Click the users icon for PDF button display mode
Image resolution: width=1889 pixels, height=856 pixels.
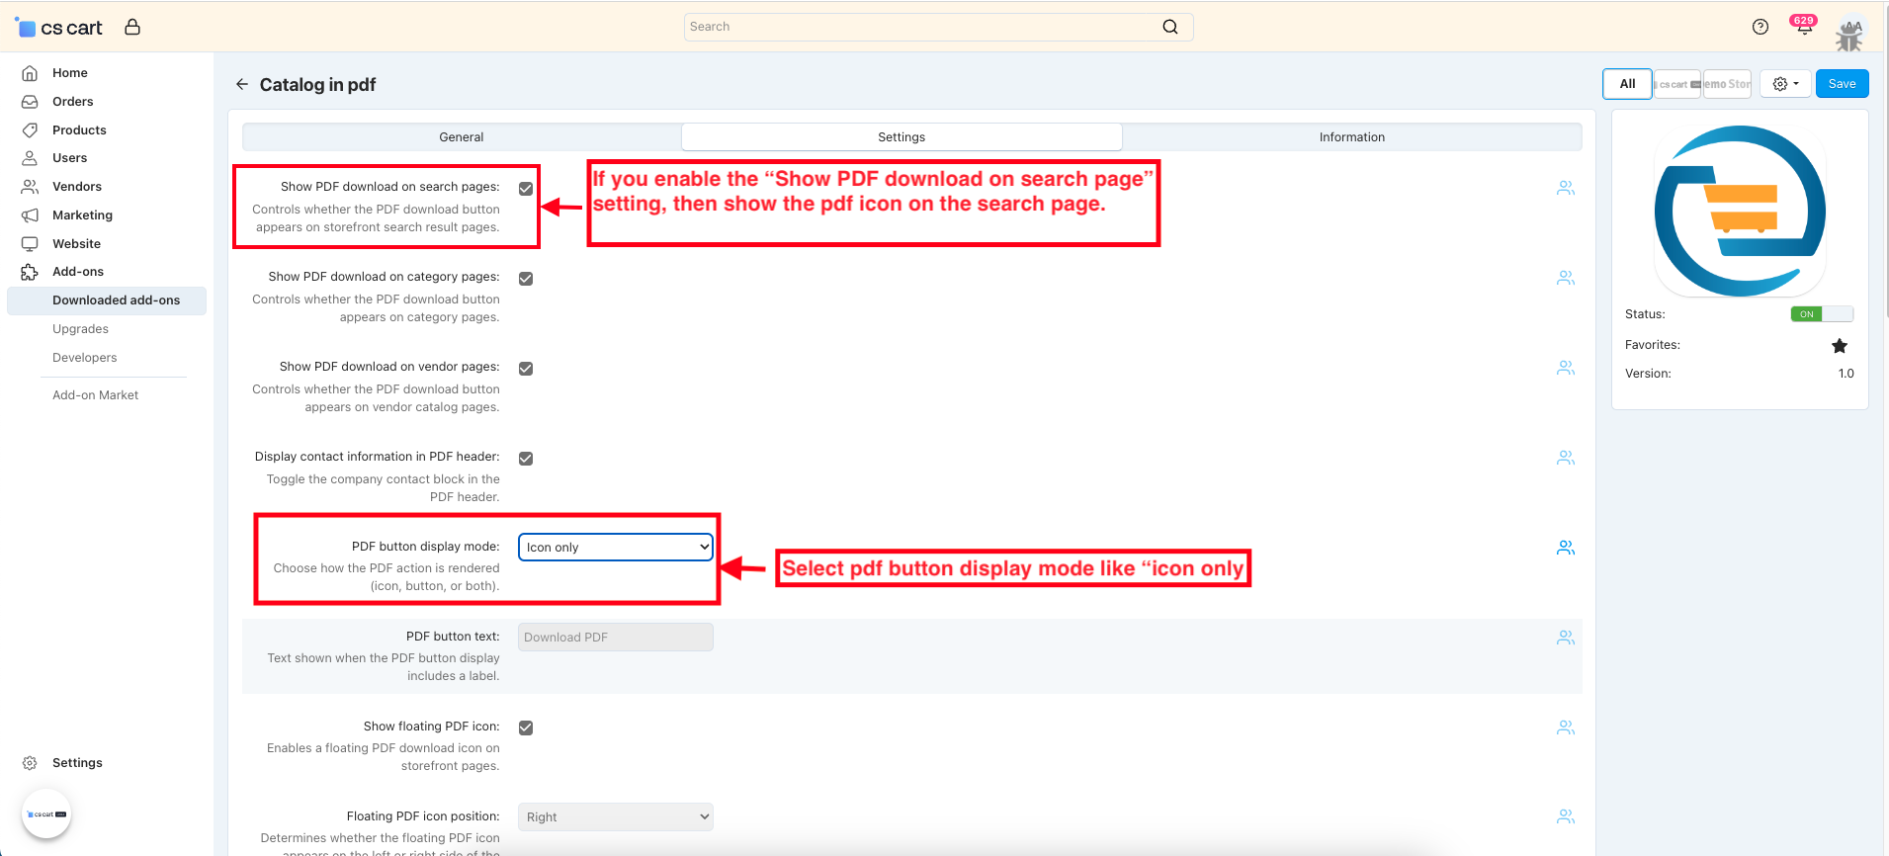pyautogui.click(x=1565, y=548)
